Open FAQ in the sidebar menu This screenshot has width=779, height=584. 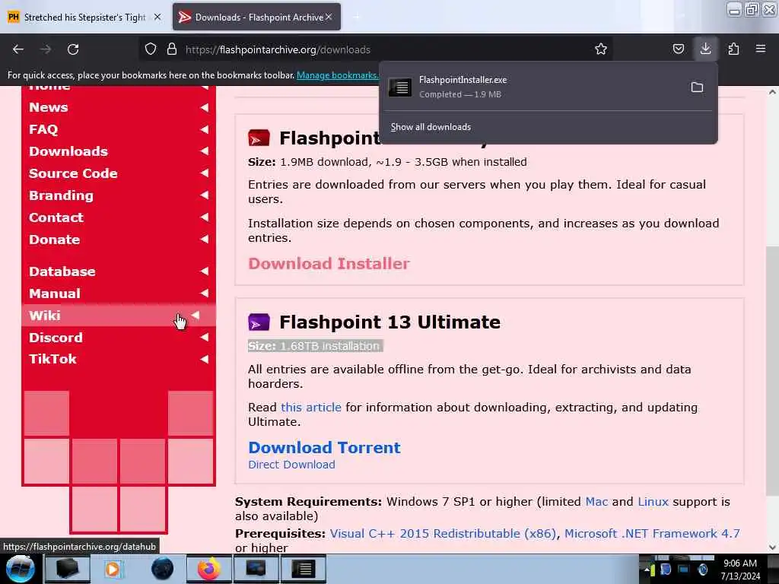tap(118, 129)
